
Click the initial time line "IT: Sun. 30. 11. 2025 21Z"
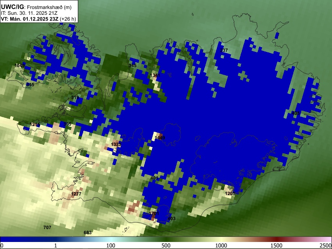click(29, 13)
